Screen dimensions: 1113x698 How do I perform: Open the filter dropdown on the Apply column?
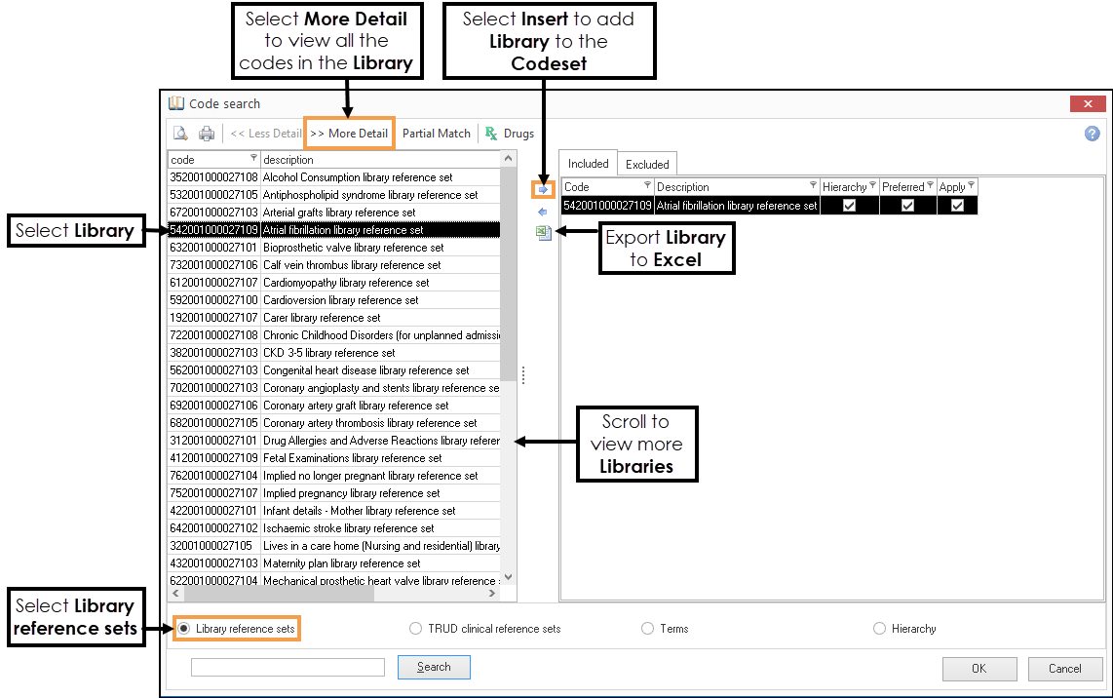[971, 185]
